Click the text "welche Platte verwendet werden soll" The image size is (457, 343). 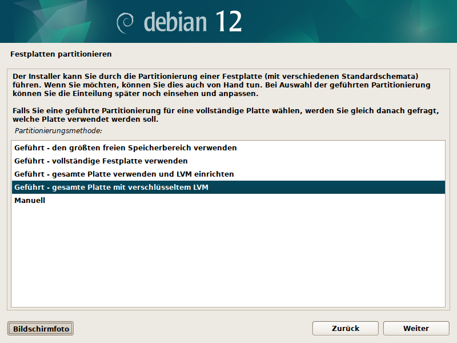[84, 120]
